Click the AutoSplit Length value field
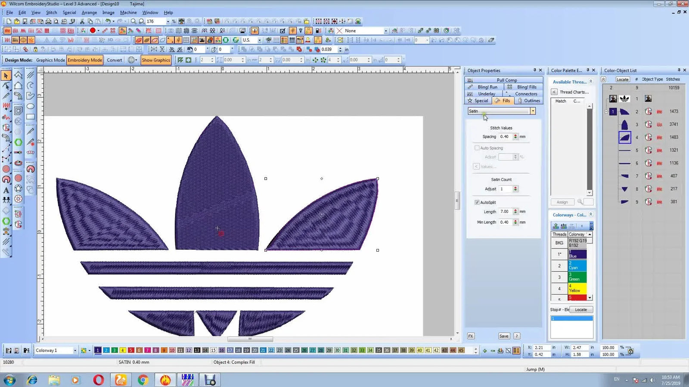 coord(505,212)
